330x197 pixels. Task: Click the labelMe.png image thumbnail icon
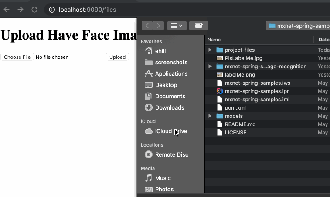pos(220,74)
